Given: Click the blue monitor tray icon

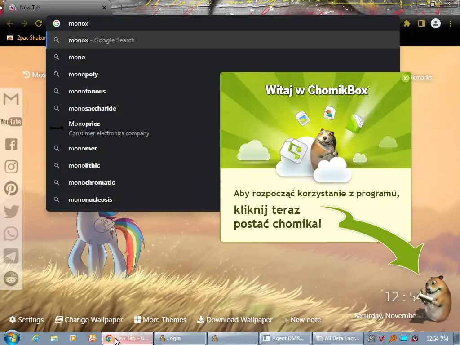Looking at the screenshot, I should (x=404, y=338).
